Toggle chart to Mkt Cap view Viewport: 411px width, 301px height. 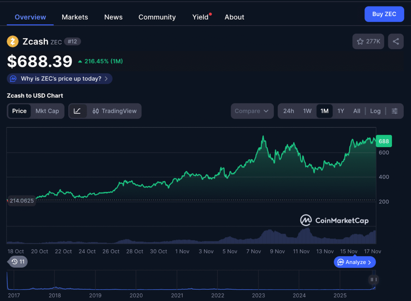point(47,111)
